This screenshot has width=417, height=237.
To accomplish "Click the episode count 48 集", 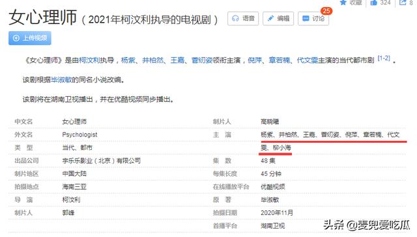I will pos(268,160).
